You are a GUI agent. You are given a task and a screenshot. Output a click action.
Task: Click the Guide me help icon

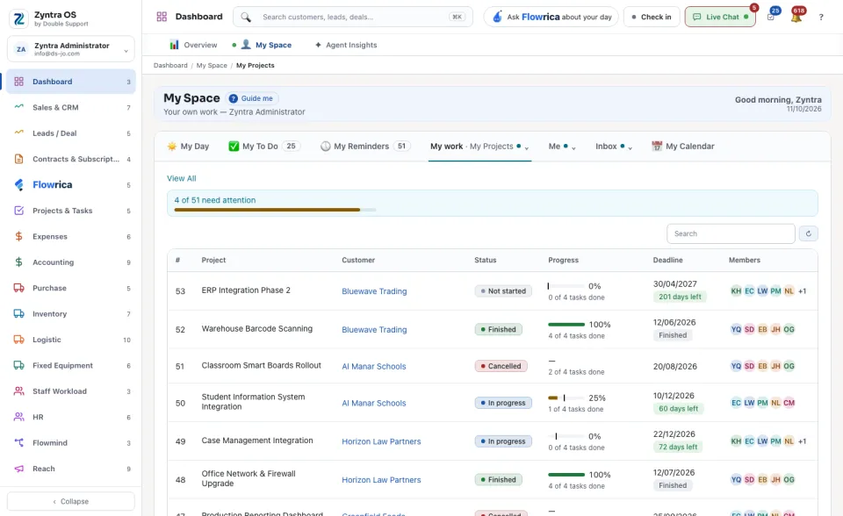pyautogui.click(x=234, y=98)
